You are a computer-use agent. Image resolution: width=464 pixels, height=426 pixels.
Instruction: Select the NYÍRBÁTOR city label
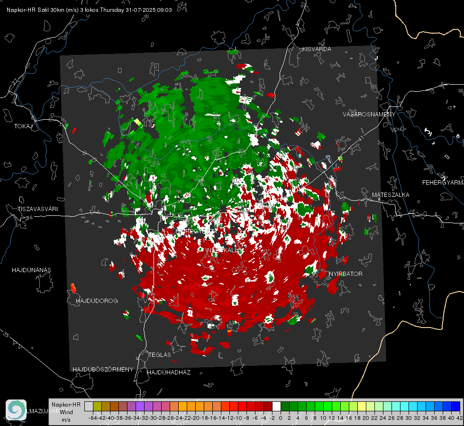pyautogui.click(x=346, y=274)
